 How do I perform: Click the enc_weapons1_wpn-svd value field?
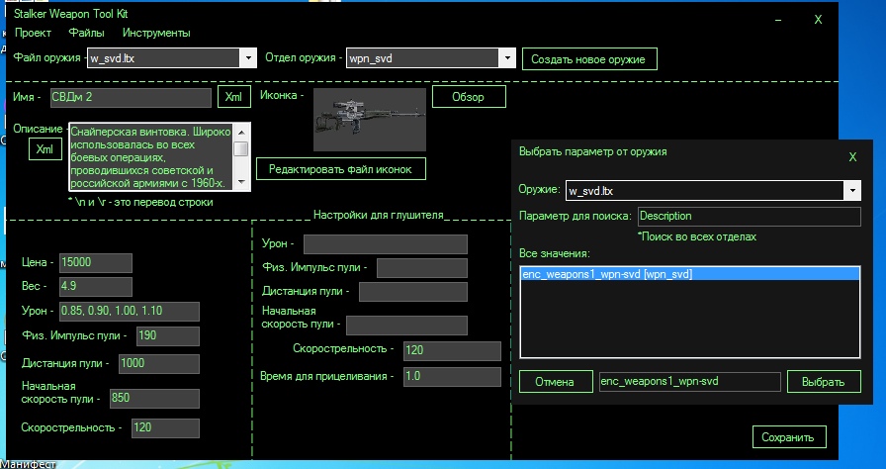coord(690,381)
